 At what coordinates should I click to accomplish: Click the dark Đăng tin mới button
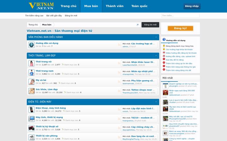point(150,25)
